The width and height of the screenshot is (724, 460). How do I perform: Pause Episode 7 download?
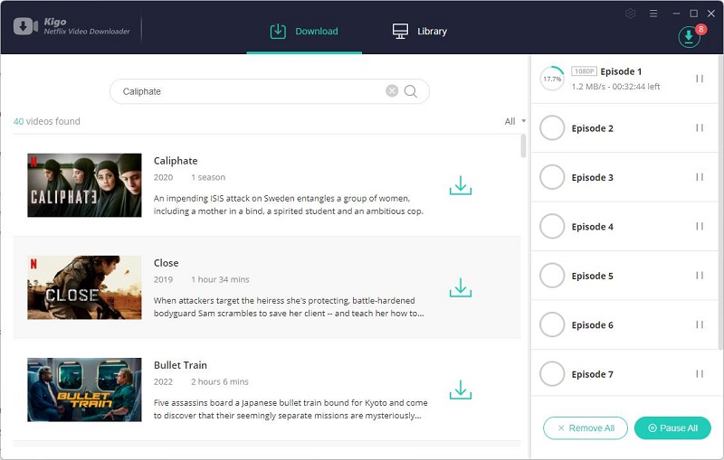click(x=700, y=374)
